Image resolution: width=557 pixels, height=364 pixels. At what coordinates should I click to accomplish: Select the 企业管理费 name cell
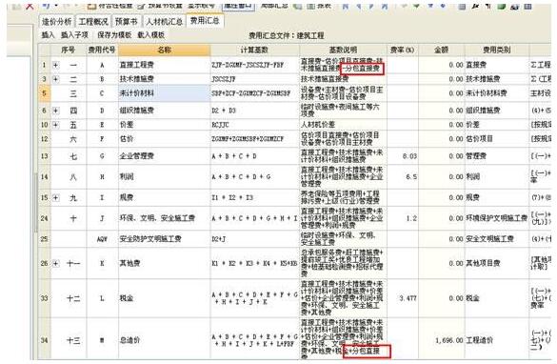tap(164, 156)
